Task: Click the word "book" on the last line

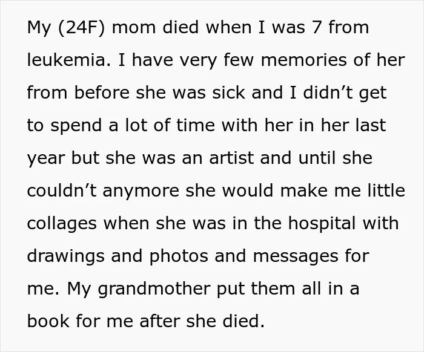Action: [x=48, y=321]
